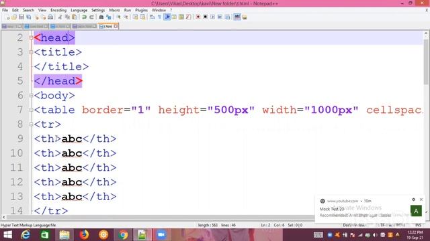The width and height of the screenshot is (430, 241).
Task: Save the file with the Save icon
Action: 21,17
